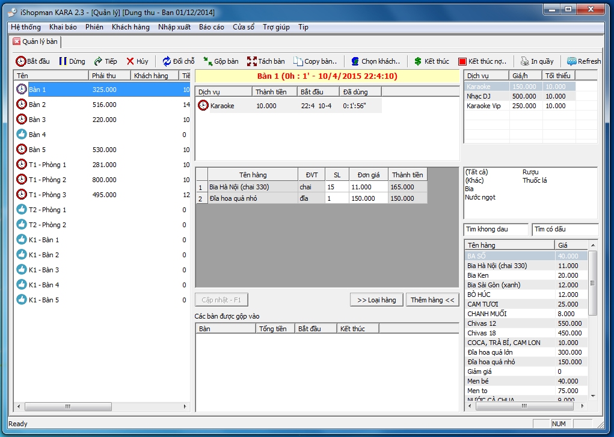Select T1 - Phòng 2 row
614x437 pixels.
click(48, 180)
